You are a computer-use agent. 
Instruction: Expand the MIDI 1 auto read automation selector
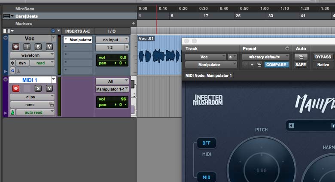(33, 112)
